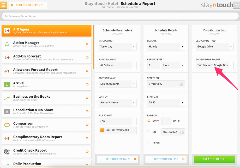Click chevron arrow on Arrival row
This screenshot has height=168, width=240.
87,84
